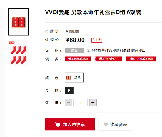162x137 pixels.
Task: Click the ¥68.00 promotional price
Action: click(x=75, y=40)
